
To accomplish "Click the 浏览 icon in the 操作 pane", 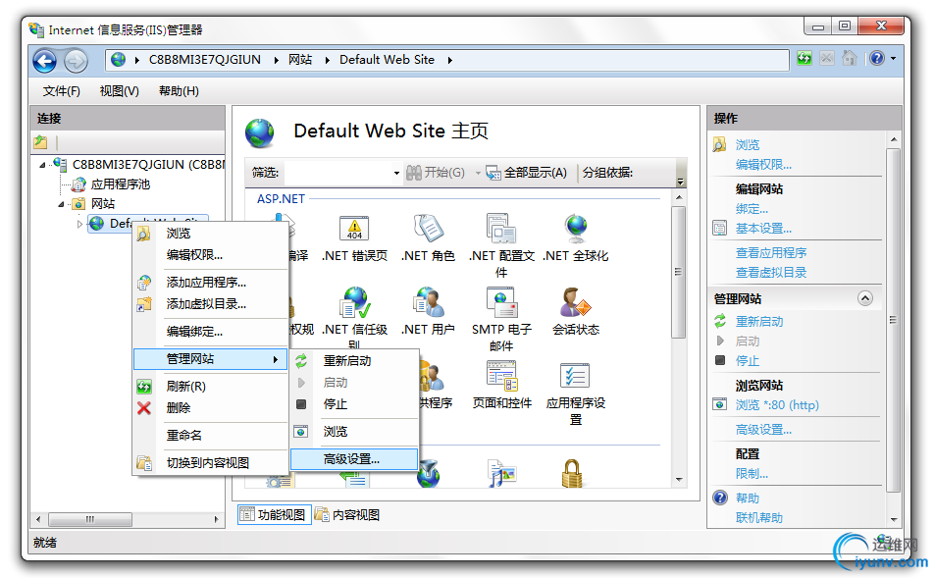I will click(719, 145).
